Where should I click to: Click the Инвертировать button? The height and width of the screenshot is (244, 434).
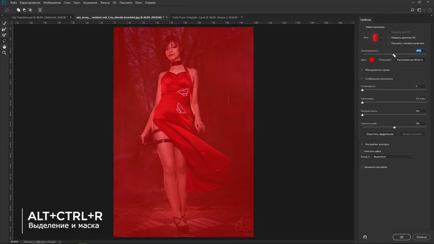(412, 134)
